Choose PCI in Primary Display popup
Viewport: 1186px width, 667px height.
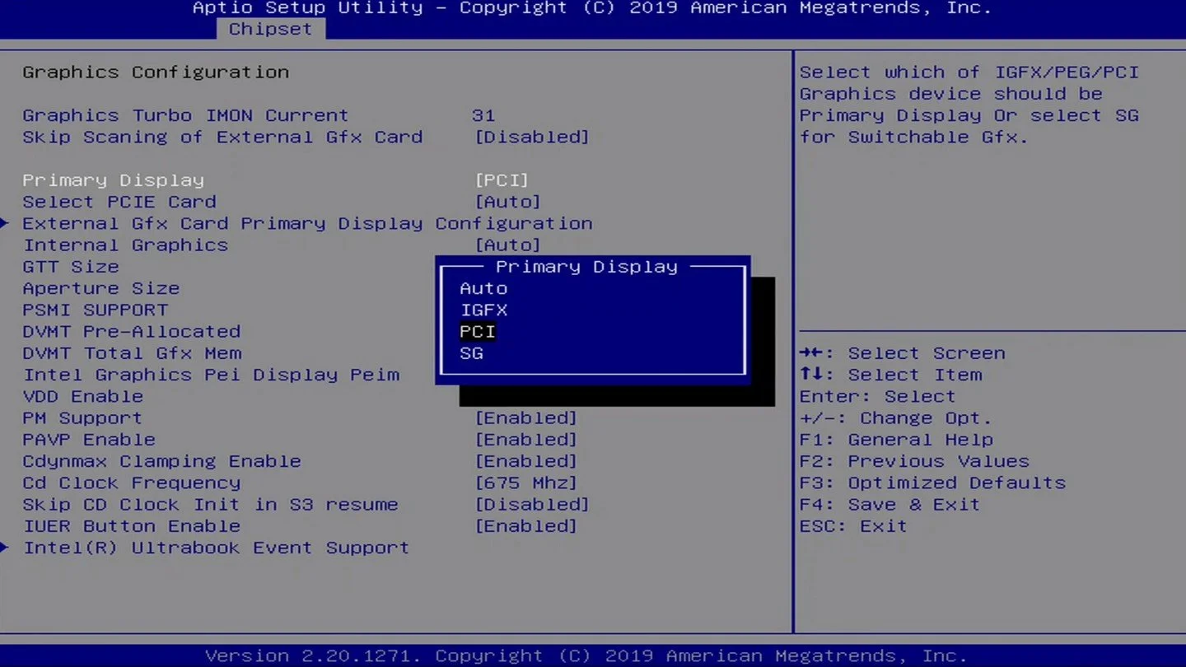(x=478, y=331)
